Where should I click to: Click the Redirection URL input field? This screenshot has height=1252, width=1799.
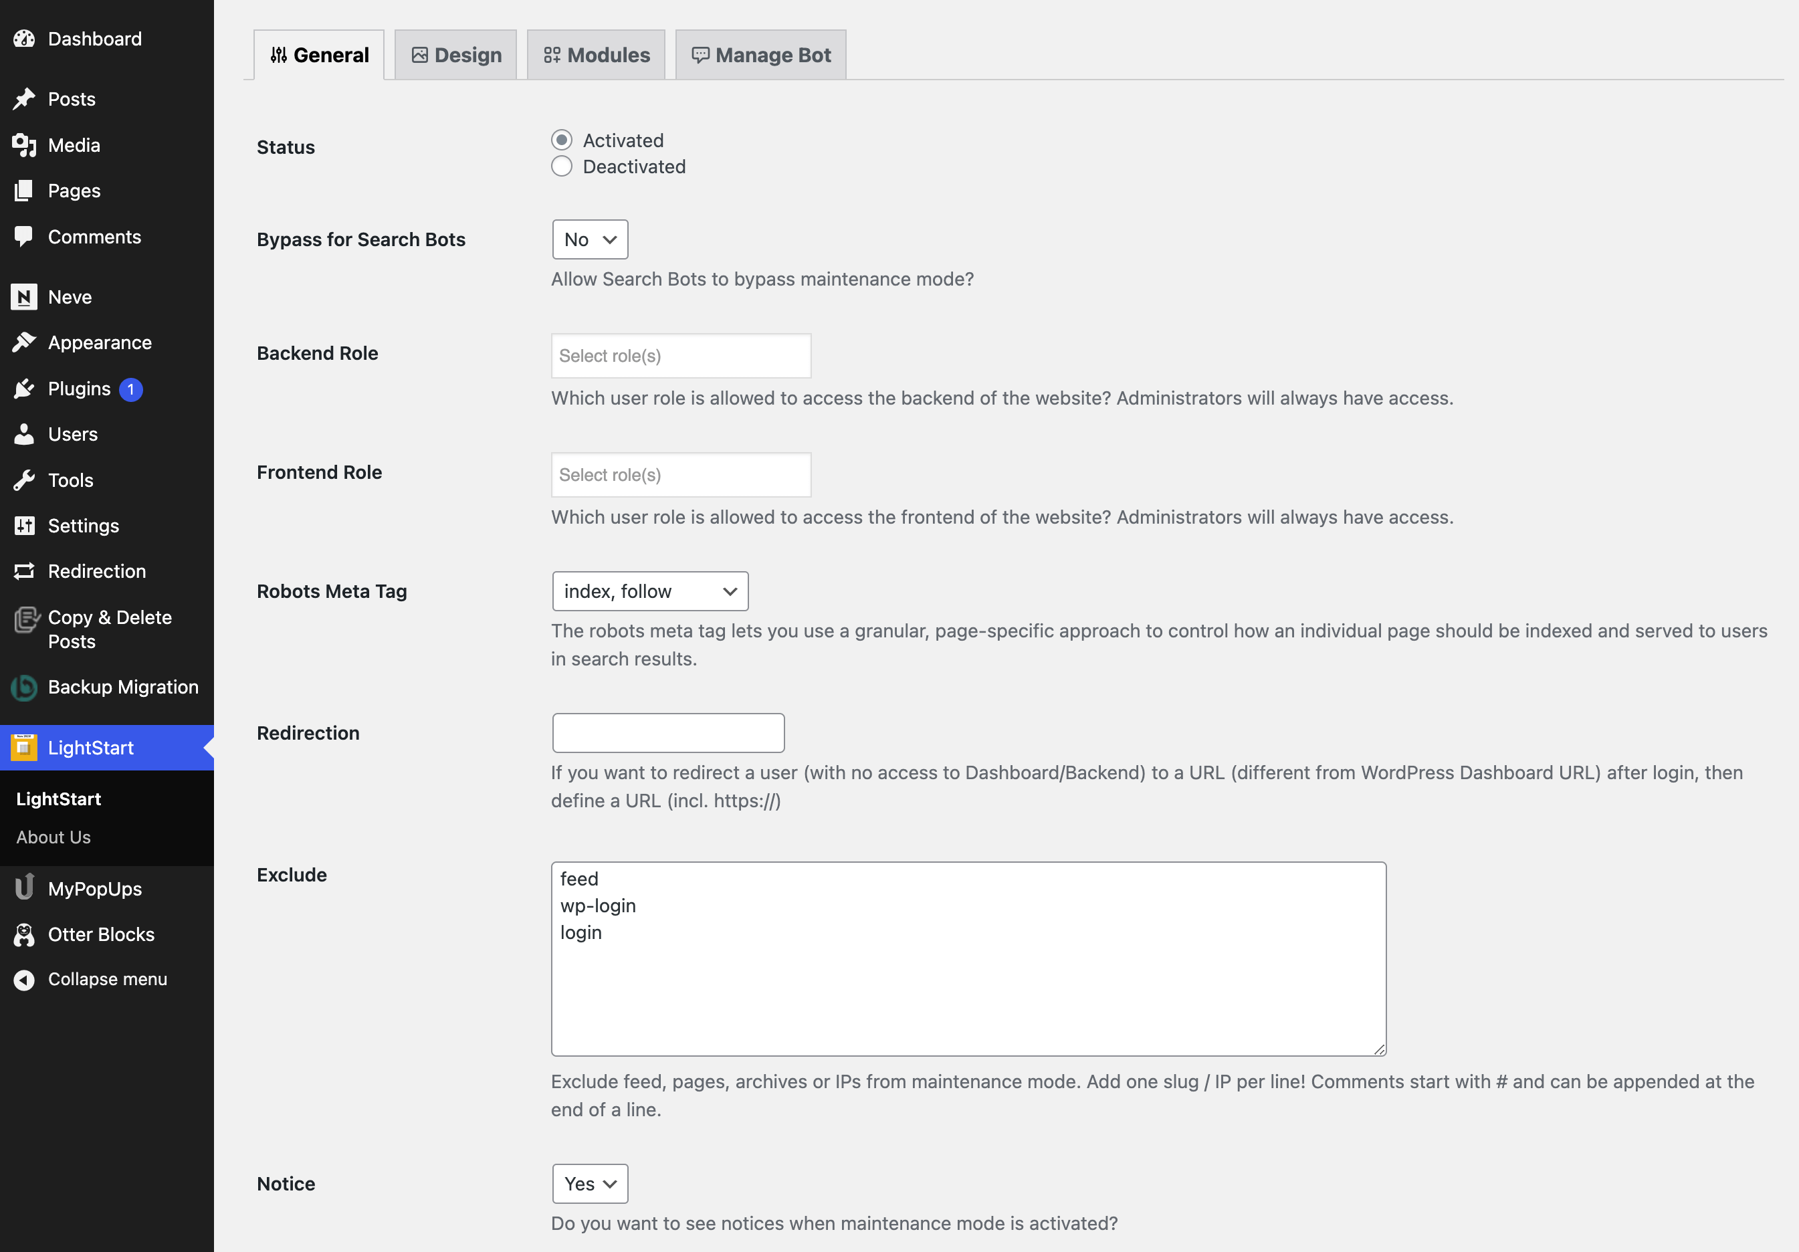[667, 733]
